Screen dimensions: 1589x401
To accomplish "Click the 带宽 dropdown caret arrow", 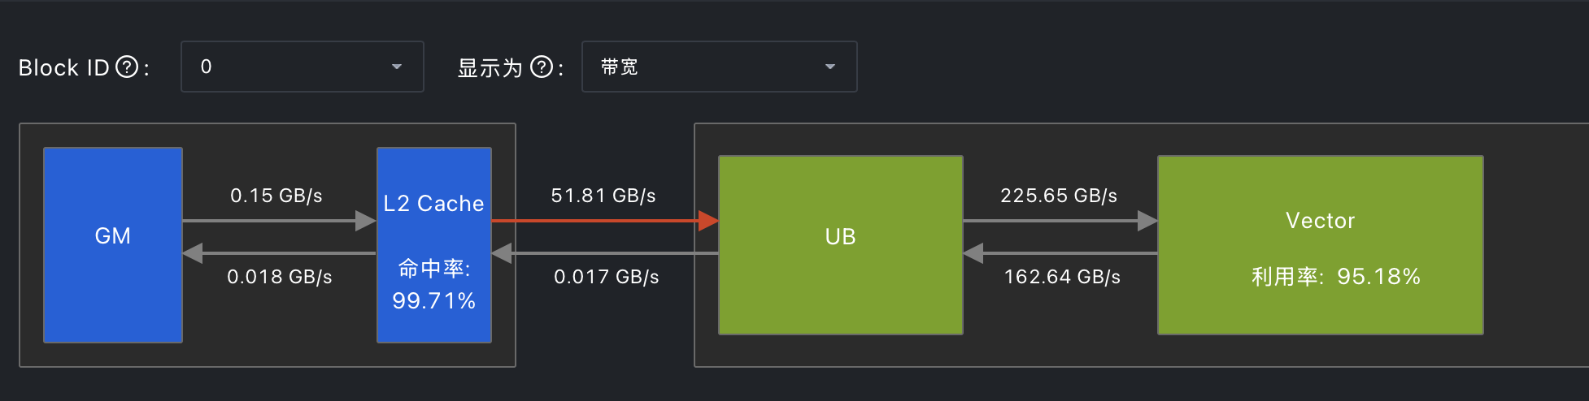I will [830, 67].
